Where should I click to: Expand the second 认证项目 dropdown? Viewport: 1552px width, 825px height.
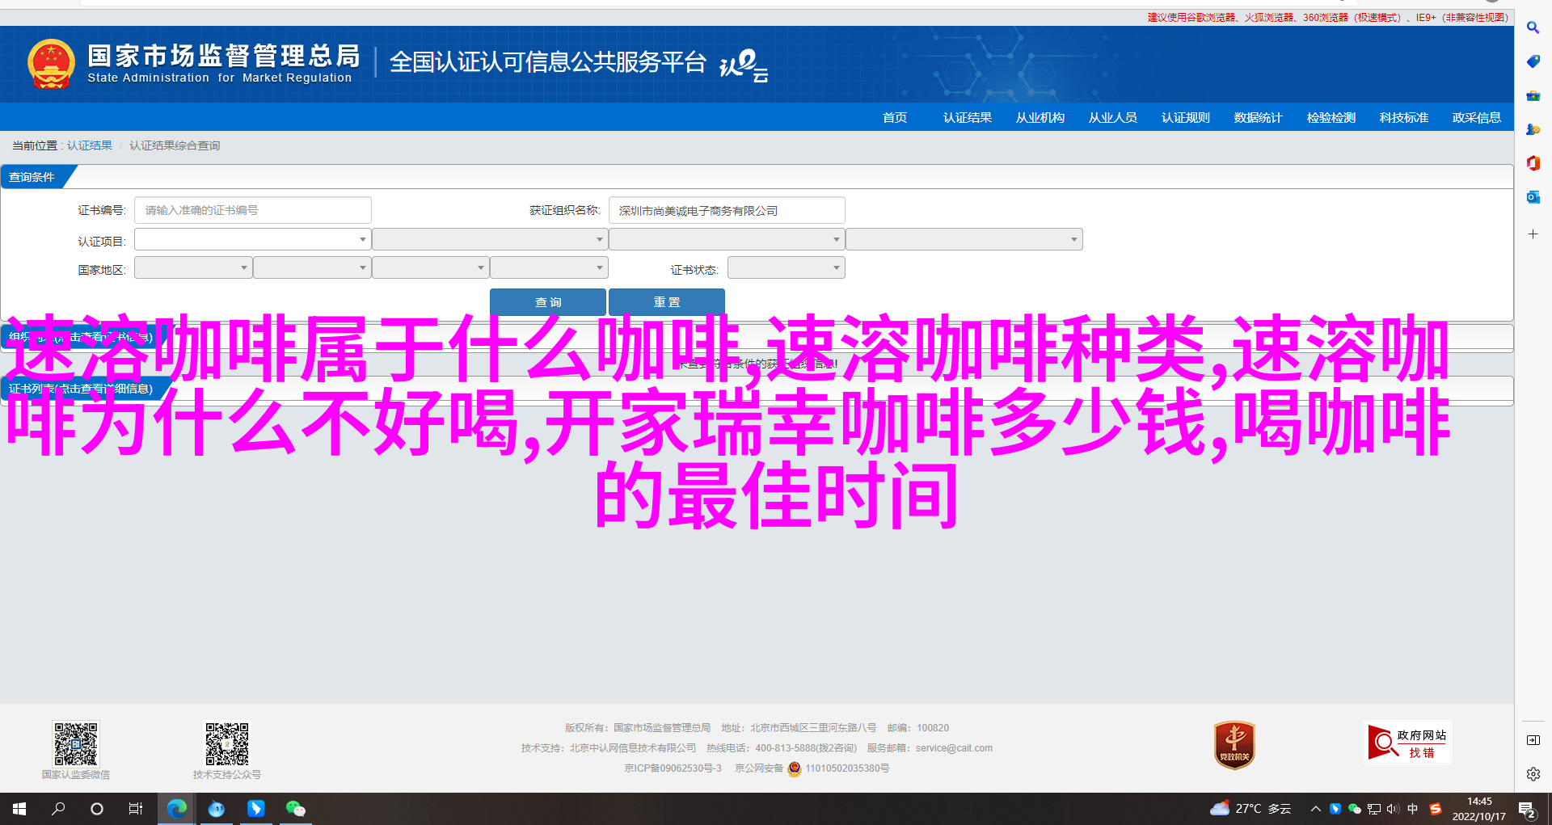coord(490,239)
